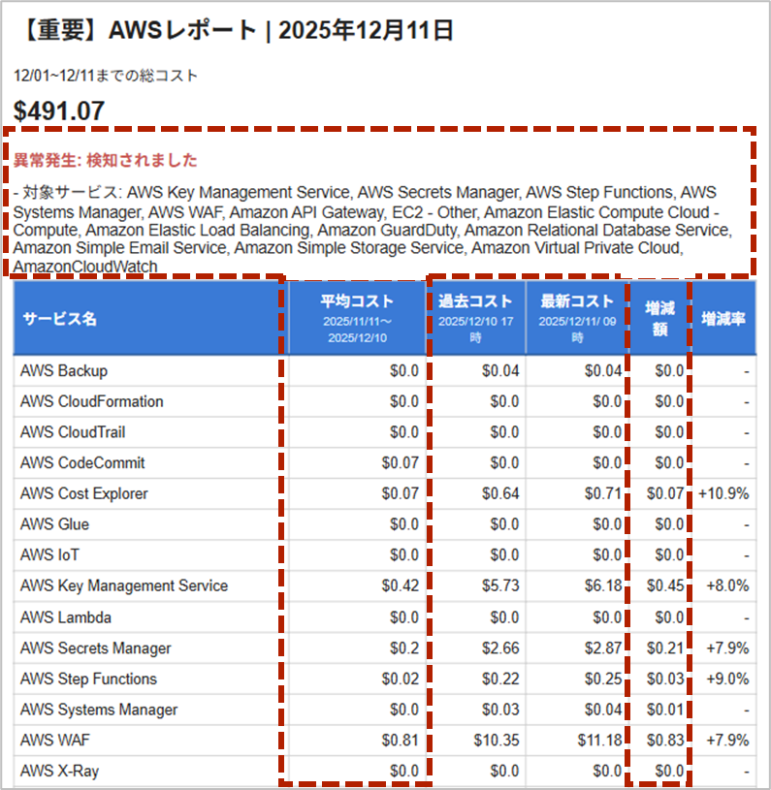
Task: Click the 増減額 column header
Action: coord(659,318)
